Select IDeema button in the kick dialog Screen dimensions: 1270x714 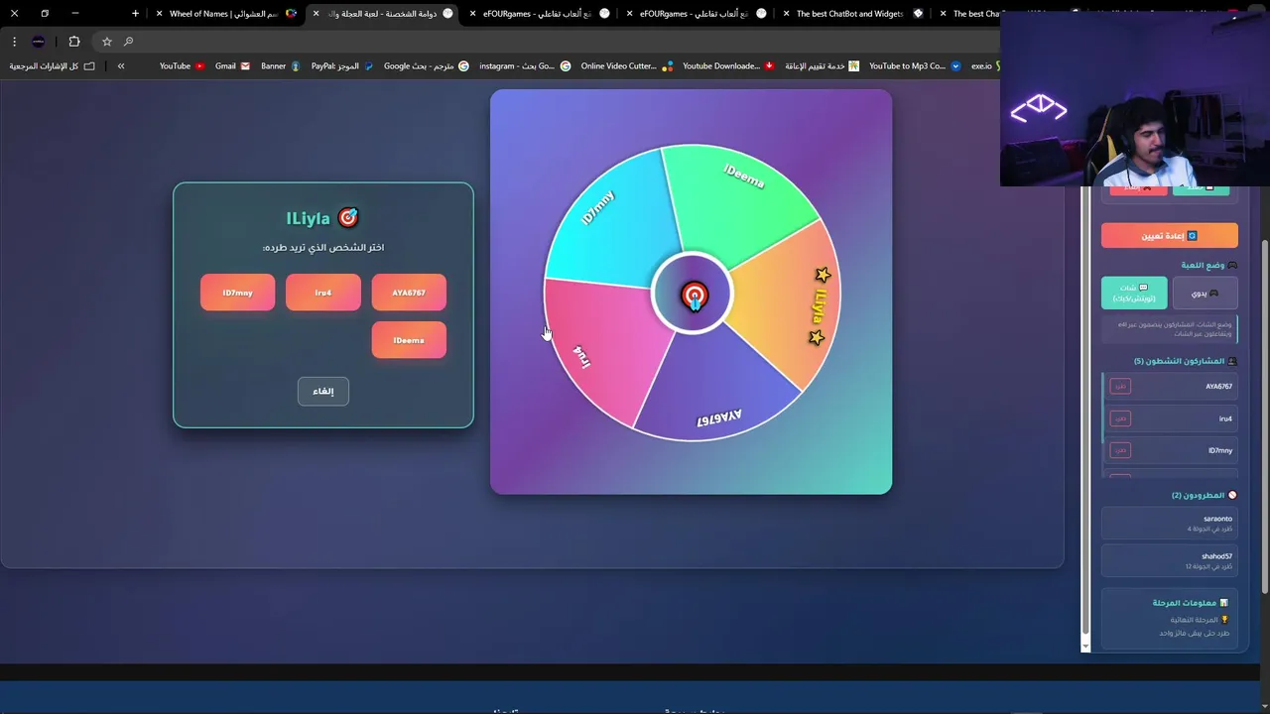(409, 340)
